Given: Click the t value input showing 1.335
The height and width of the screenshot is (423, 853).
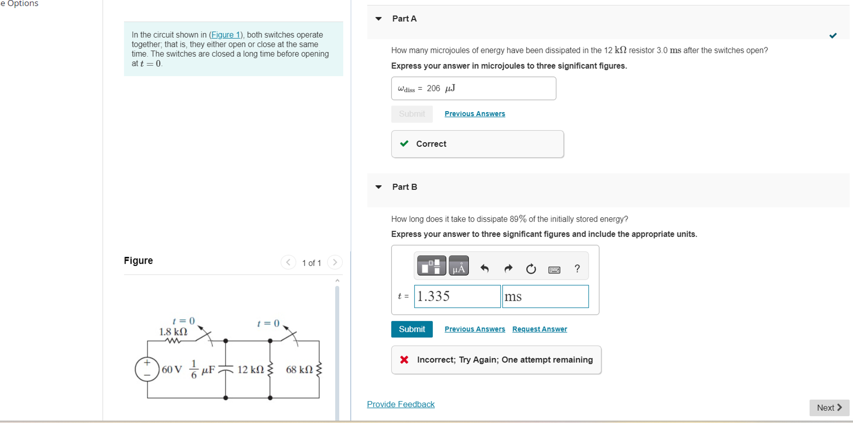Looking at the screenshot, I should point(457,296).
